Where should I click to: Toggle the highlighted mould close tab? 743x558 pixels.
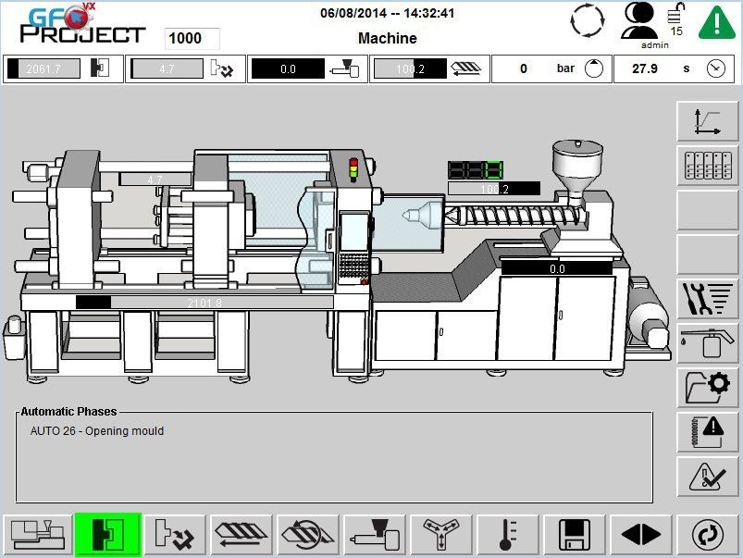[107, 534]
